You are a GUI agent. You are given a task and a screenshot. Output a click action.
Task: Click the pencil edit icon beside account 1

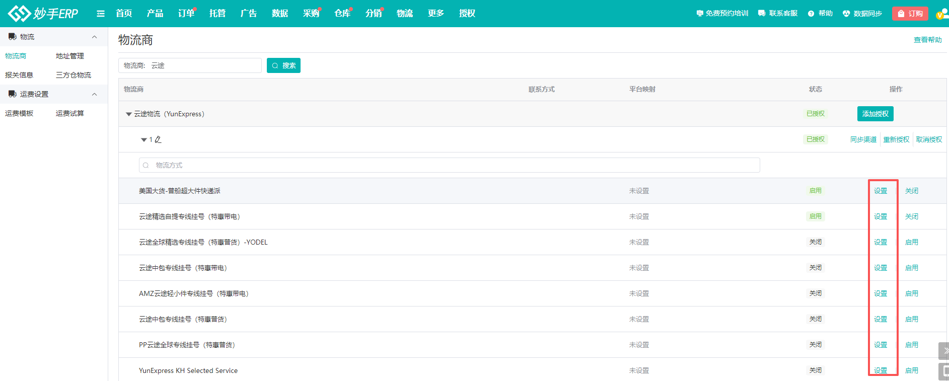click(x=158, y=139)
